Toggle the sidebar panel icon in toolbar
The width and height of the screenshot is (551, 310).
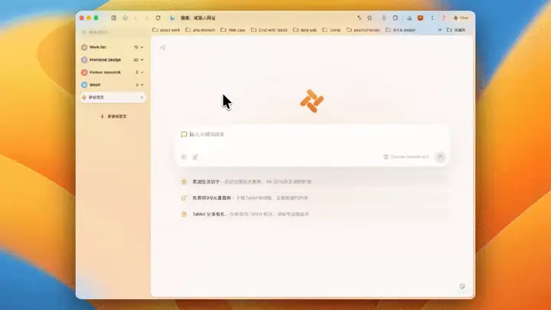click(114, 18)
